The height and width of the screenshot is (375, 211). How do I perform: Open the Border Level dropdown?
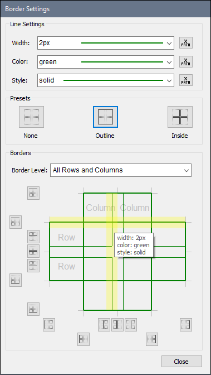pyautogui.click(x=121, y=170)
